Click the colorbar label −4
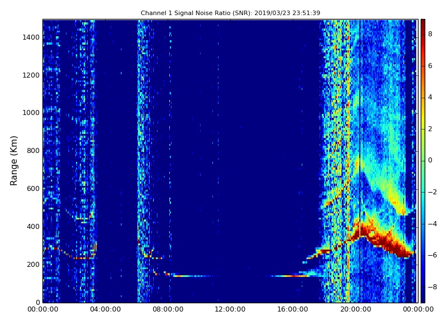Image resolution: width=447 pixels, height=335 pixels. coord(432,224)
